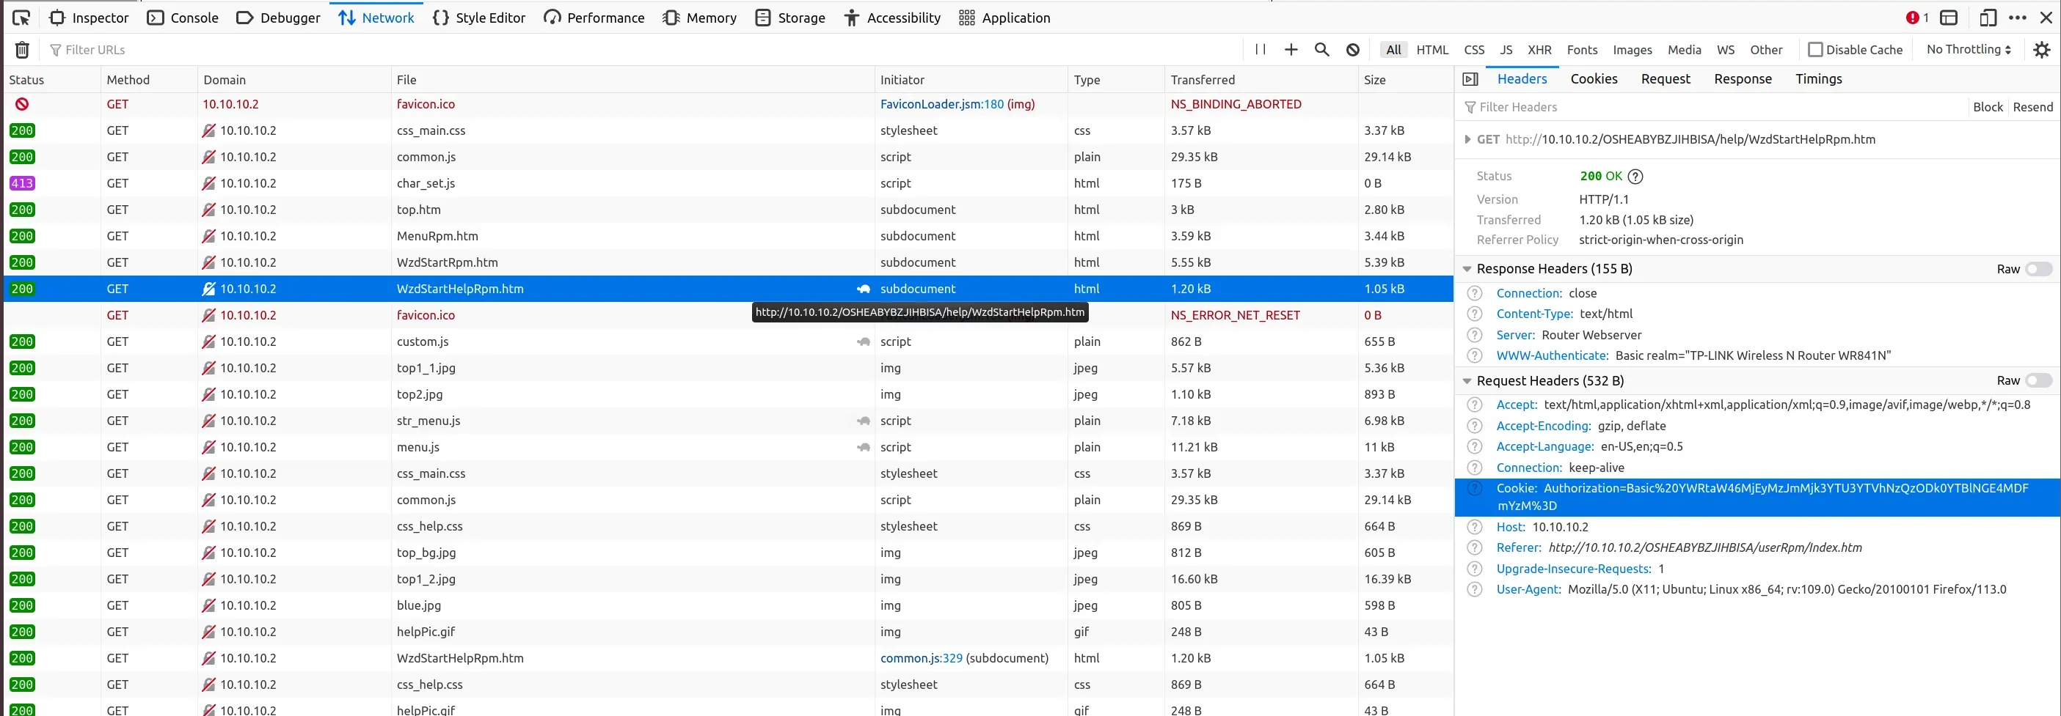Pause network recording
Image resolution: width=2061 pixels, height=716 pixels.
(1260, 50)
